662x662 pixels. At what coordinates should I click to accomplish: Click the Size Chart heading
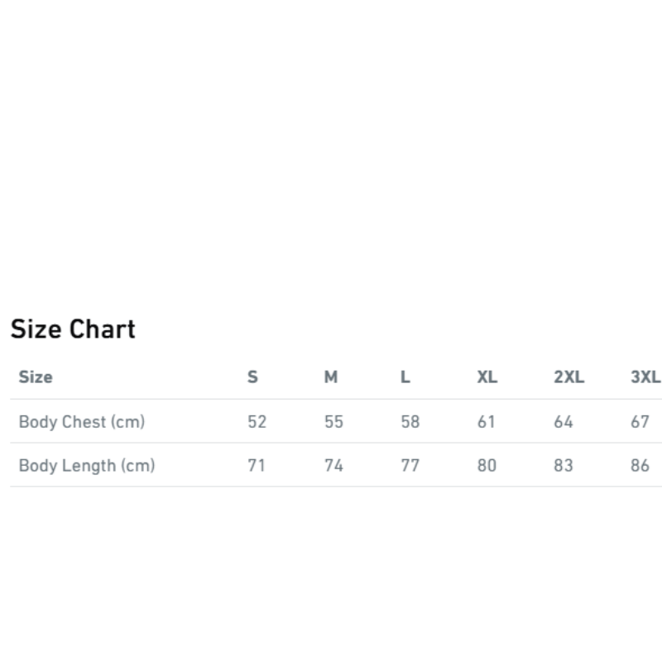pyautogui.click(x=73, y=329)
